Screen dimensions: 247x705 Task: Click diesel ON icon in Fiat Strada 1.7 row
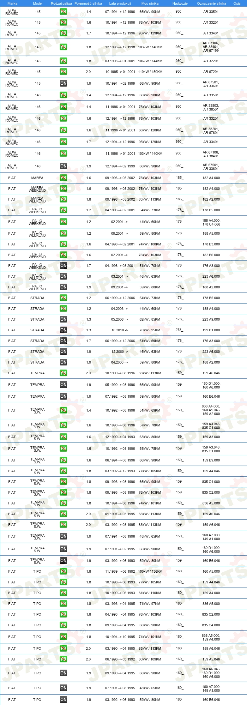pyautogui.click(x=63, y=341)
